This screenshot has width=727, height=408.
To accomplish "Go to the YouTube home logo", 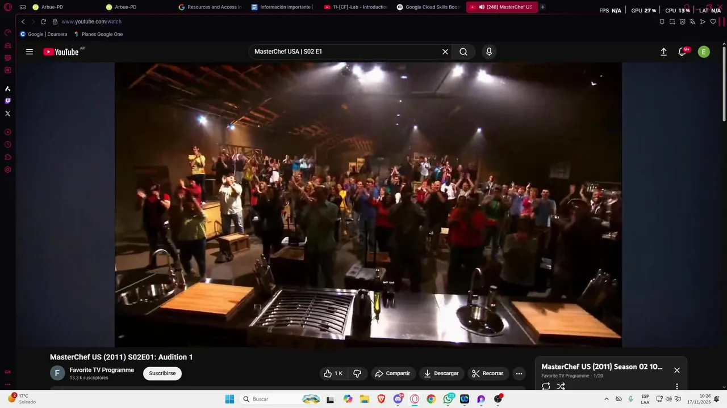I will [61, 52].
